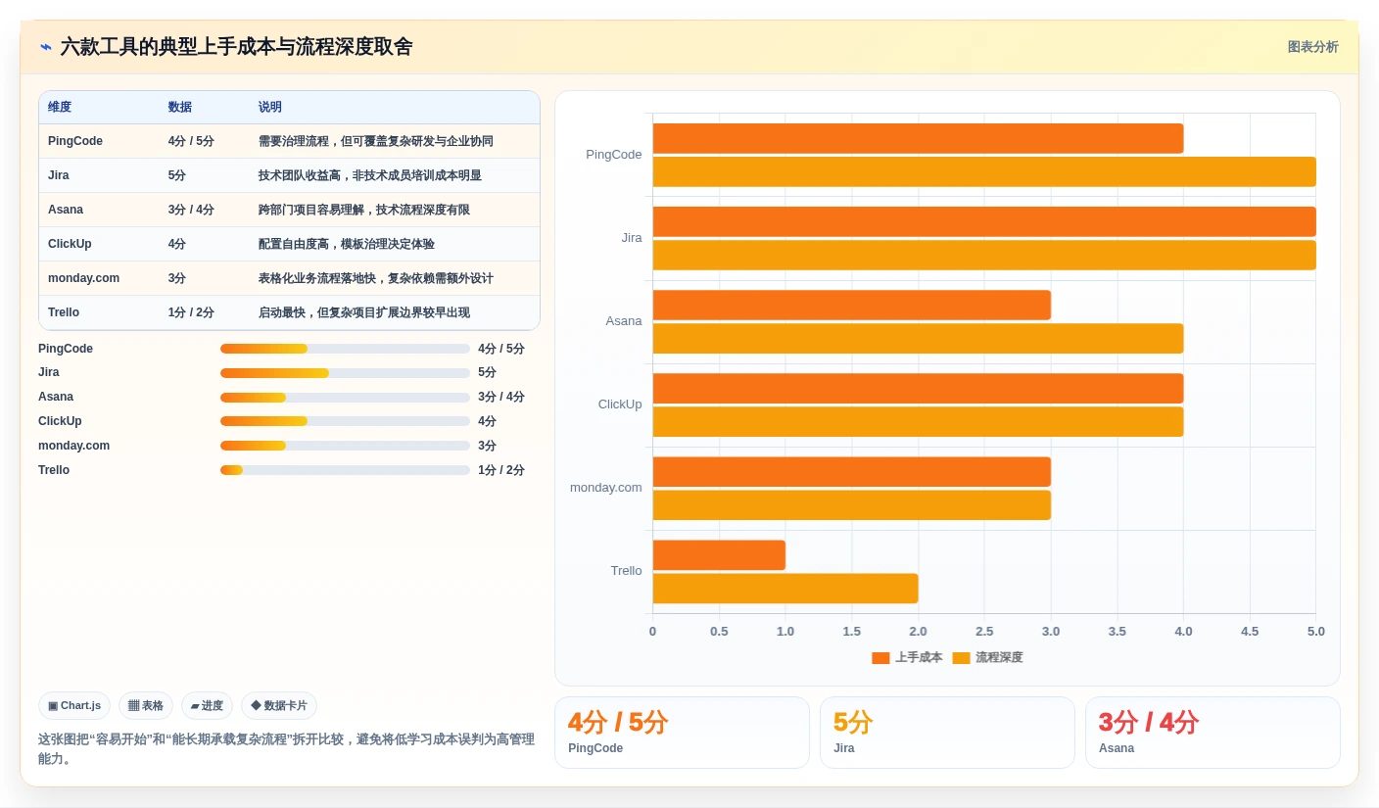
Task: Click the monday.com progress bar
Action: point(345,446)
